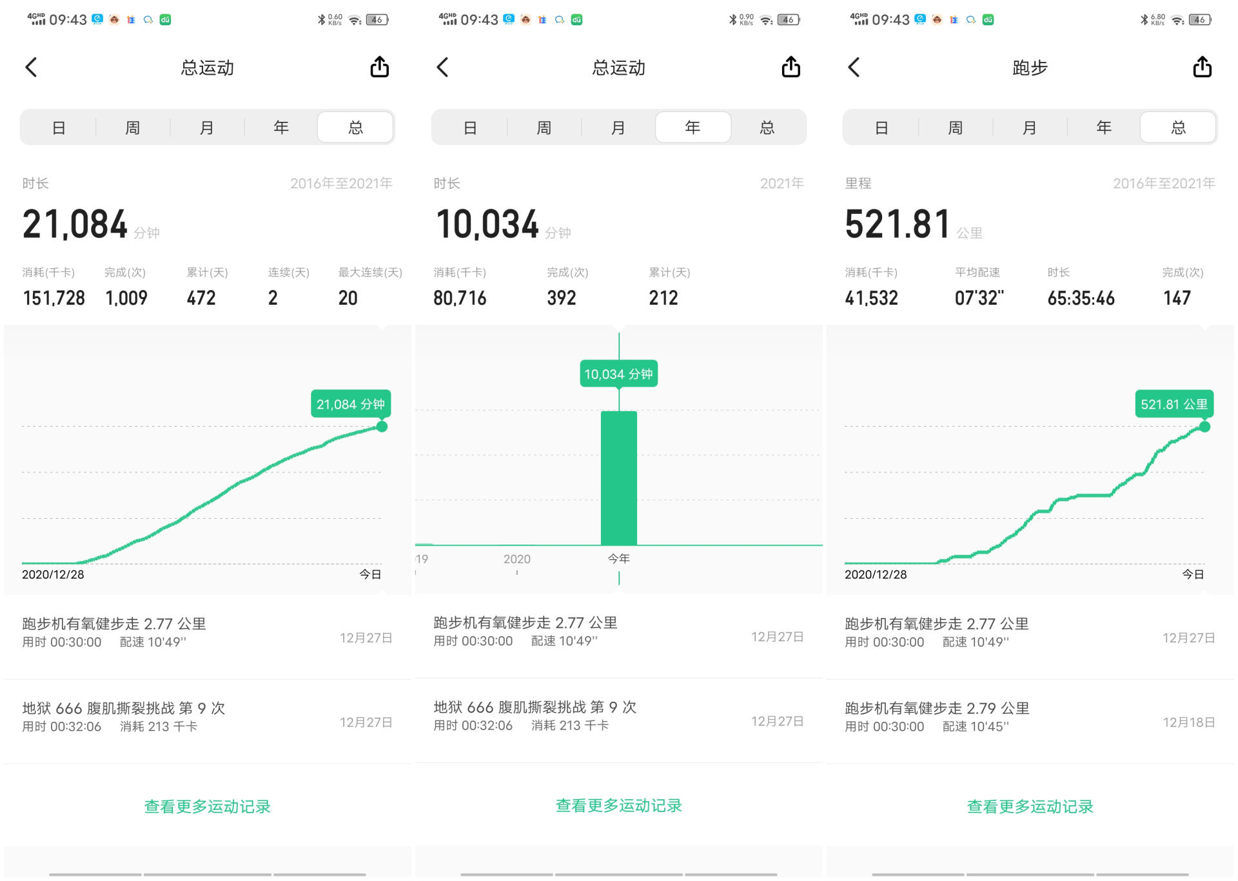Share the left 总运动 total stats
Viewport: 1238px width, 881px height.
coord(380,66)
